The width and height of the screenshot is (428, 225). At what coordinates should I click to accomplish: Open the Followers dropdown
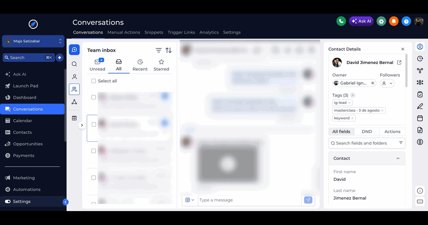pyautogui.click(x=387, y=83)
